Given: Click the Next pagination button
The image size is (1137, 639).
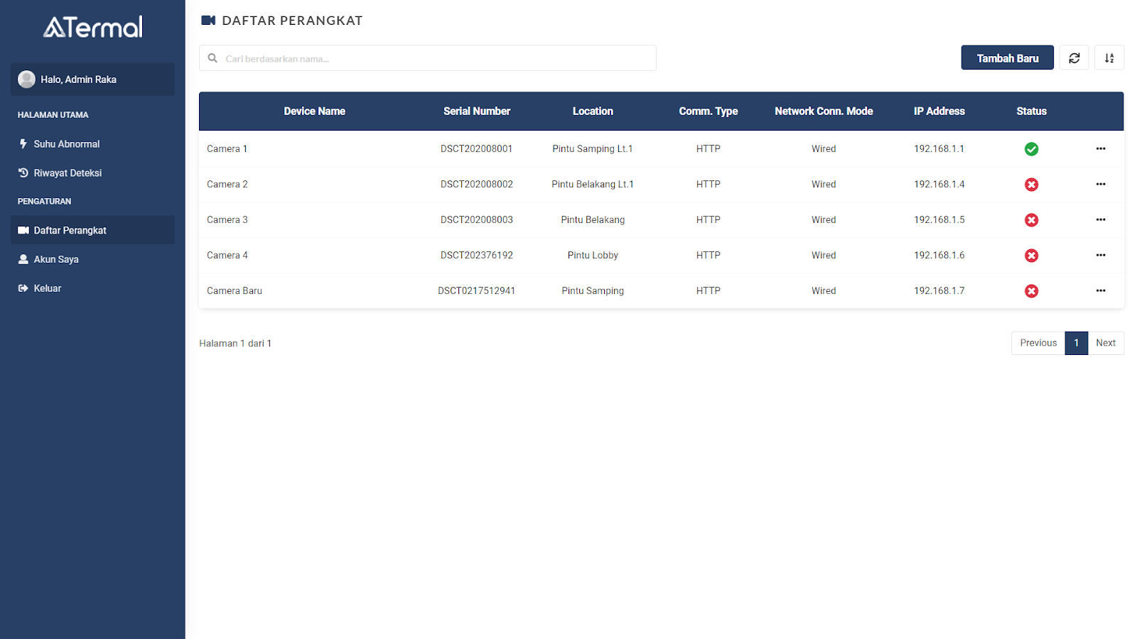Looking at the screenshot, I should coord(1105,343).
